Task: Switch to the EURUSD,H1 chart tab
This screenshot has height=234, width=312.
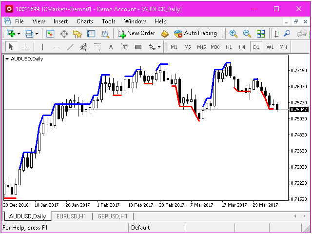Action: pos(71,216)
